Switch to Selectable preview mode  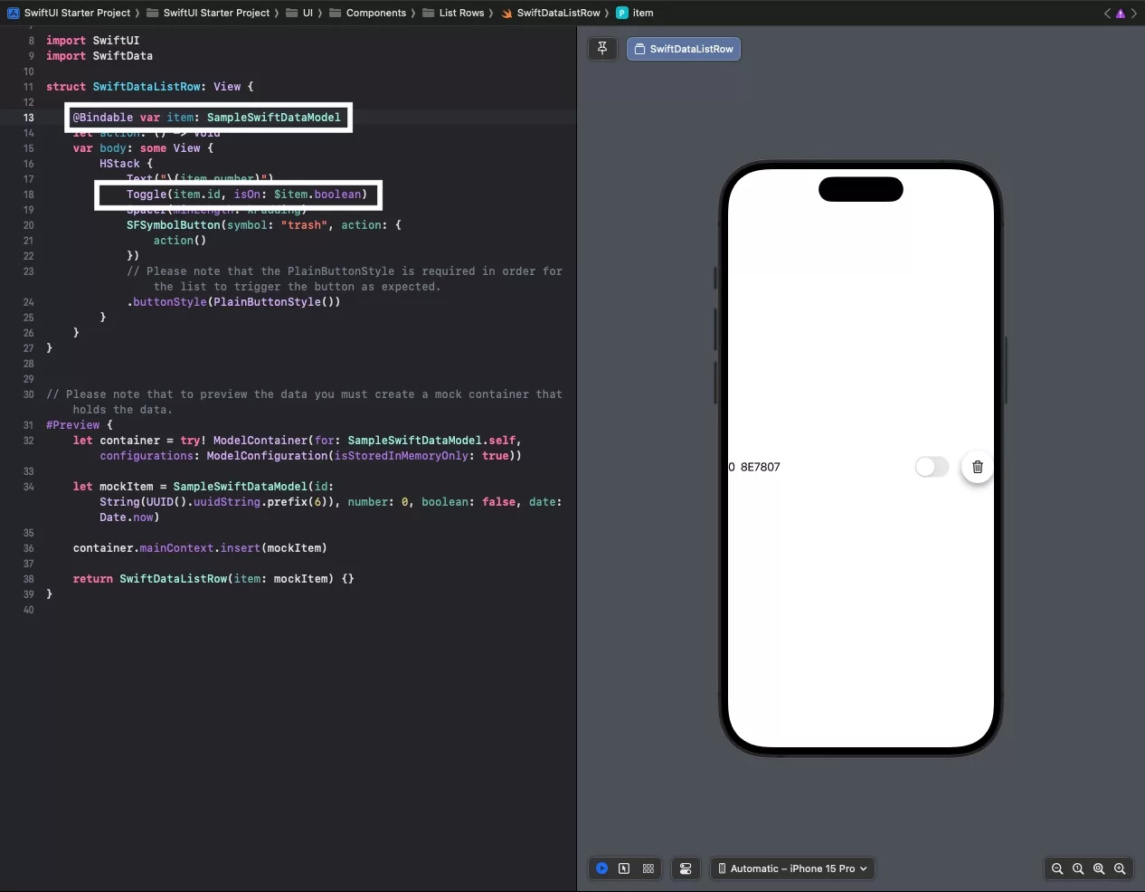tap(624, 868)
